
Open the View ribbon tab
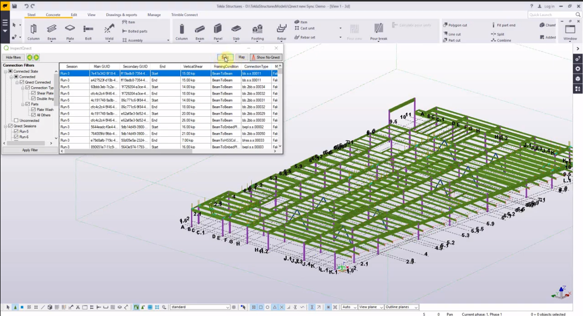point(92,15)
